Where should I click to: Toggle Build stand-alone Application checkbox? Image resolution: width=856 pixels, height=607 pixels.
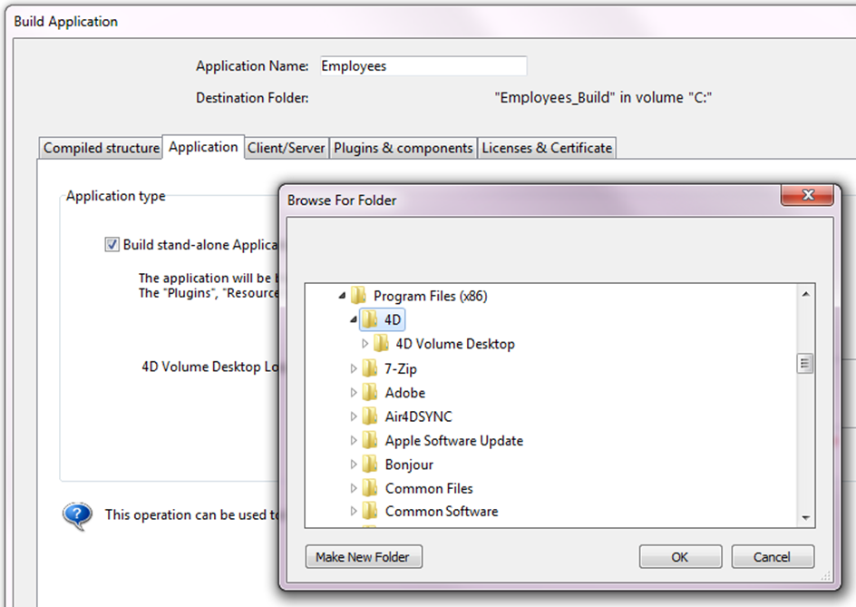[112, 244]
